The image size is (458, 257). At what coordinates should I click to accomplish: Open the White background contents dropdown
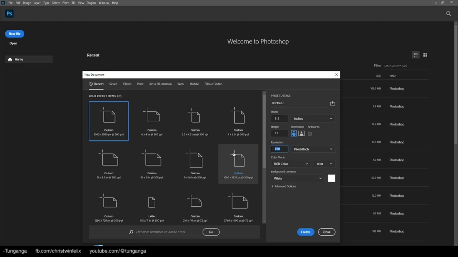[298, 178]
